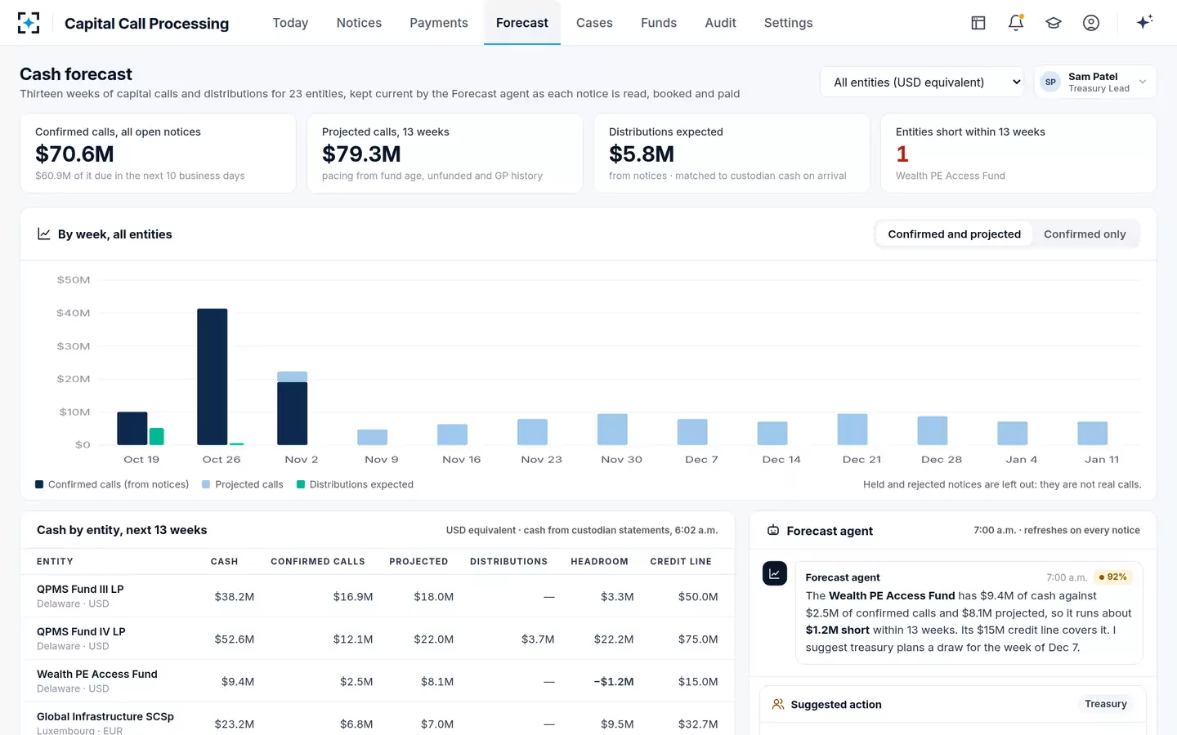Sort by the Headroom column header
The height and width of the screenshot is (735, 1177).
599,562
